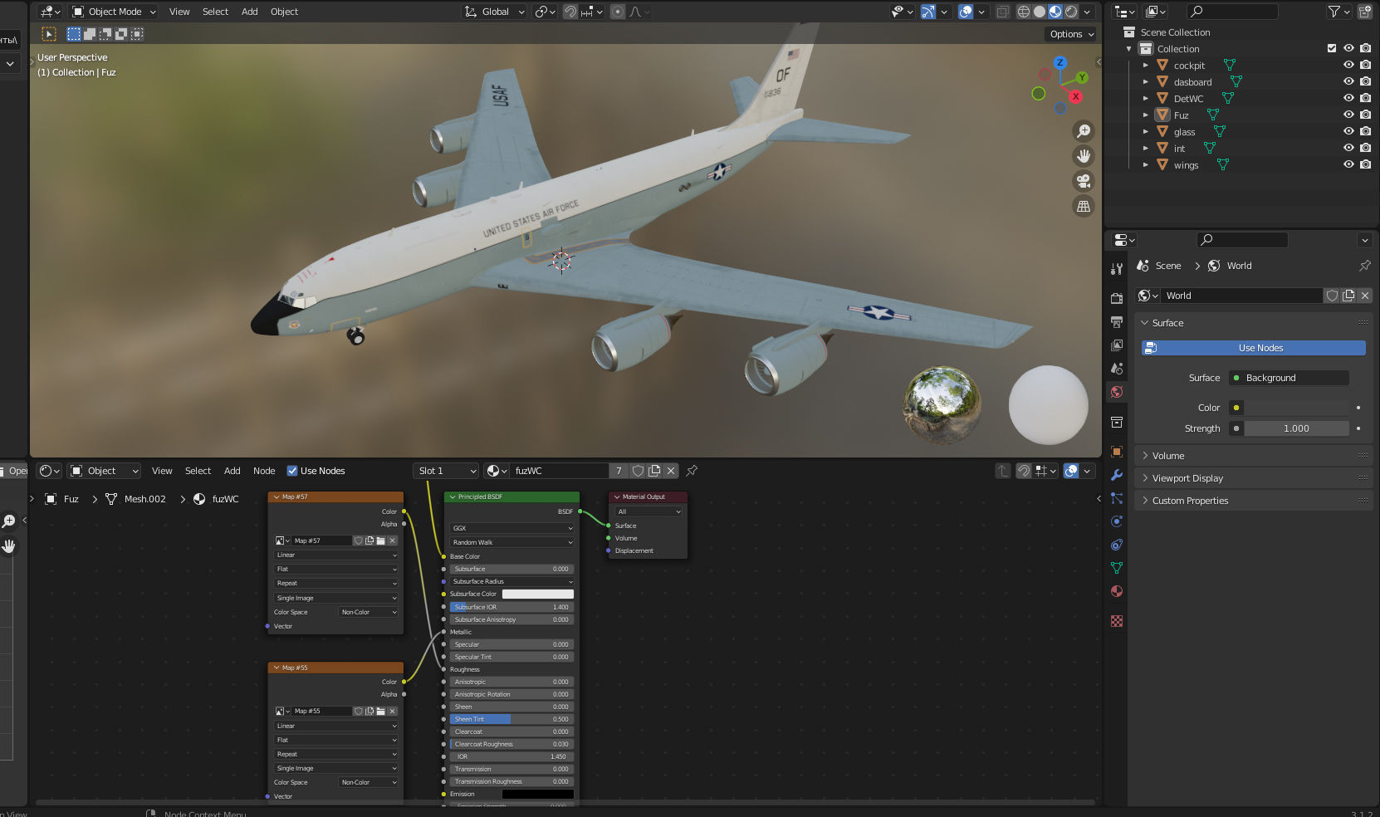This screenshot has width=1380, height=817.
Task: Click material user count 7 button
Action: (x=619, y=471)
